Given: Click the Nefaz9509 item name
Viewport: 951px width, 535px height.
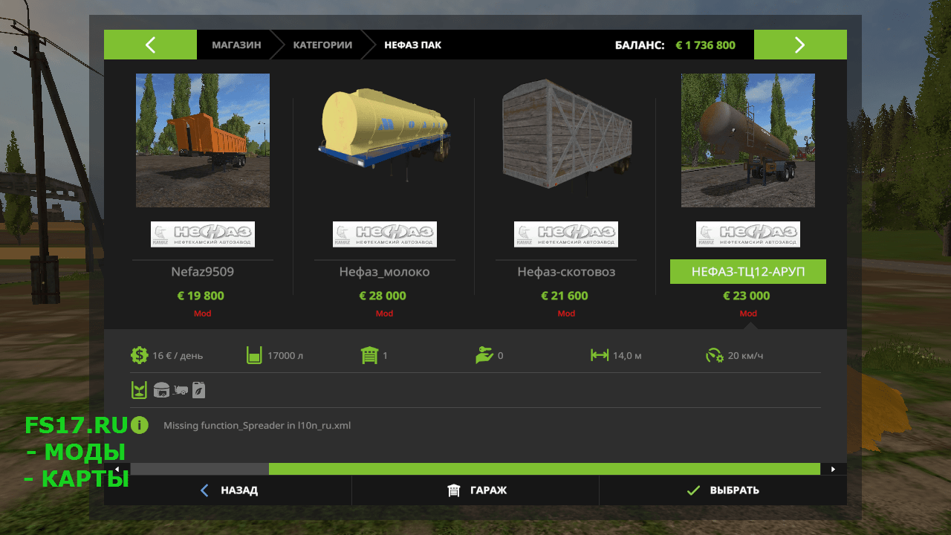Looking at the screenshot, I should (x=203, y=272).
